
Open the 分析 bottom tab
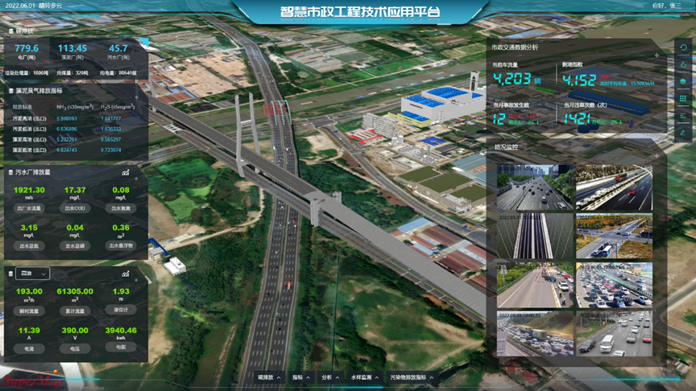(x=329, y=377)
